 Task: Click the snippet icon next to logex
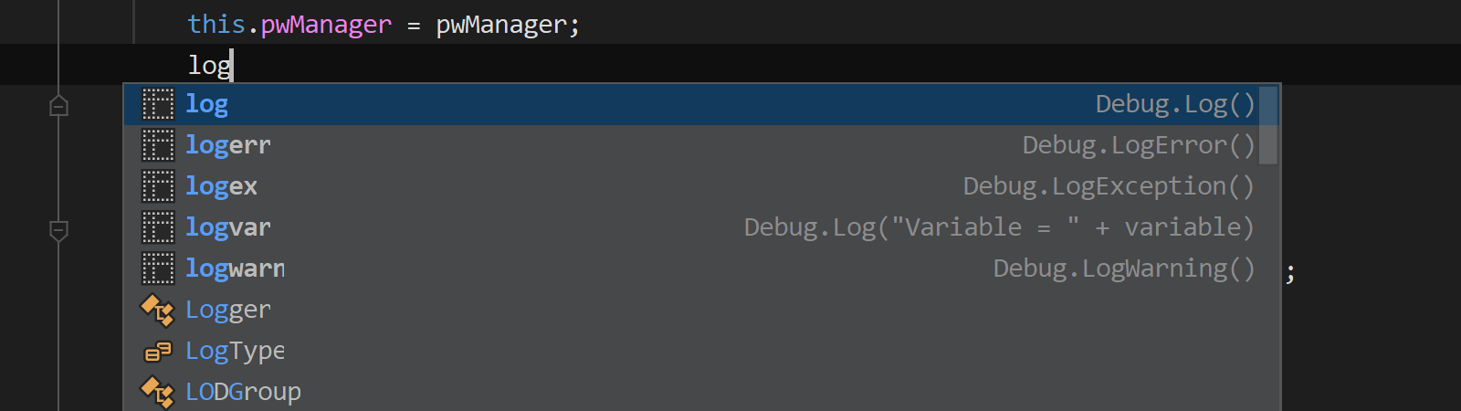coord(157,186)
